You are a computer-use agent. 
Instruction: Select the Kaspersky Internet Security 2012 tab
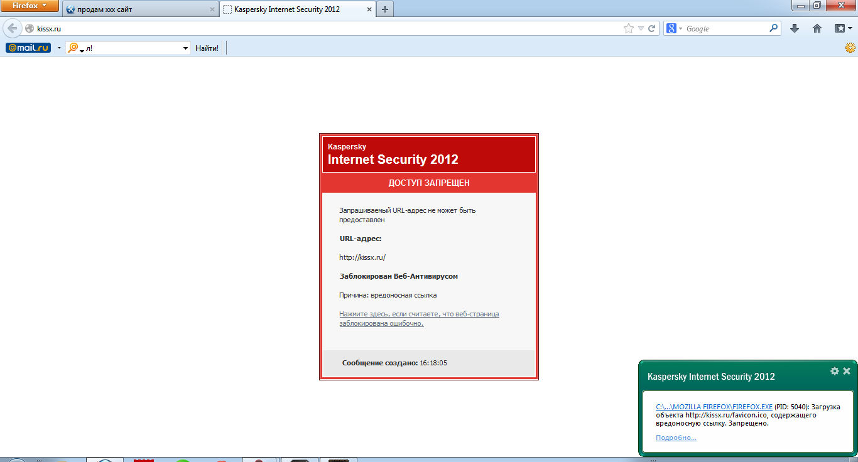298,9
